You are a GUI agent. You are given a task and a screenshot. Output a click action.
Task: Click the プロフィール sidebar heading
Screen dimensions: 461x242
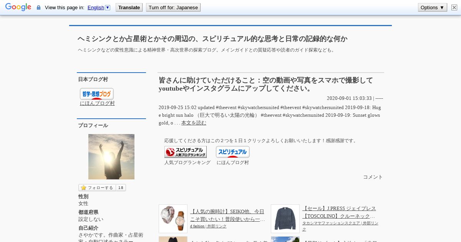tap(93, 126)
